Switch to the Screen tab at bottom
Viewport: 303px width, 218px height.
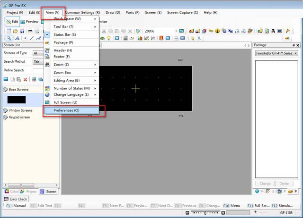click(48, 192)
